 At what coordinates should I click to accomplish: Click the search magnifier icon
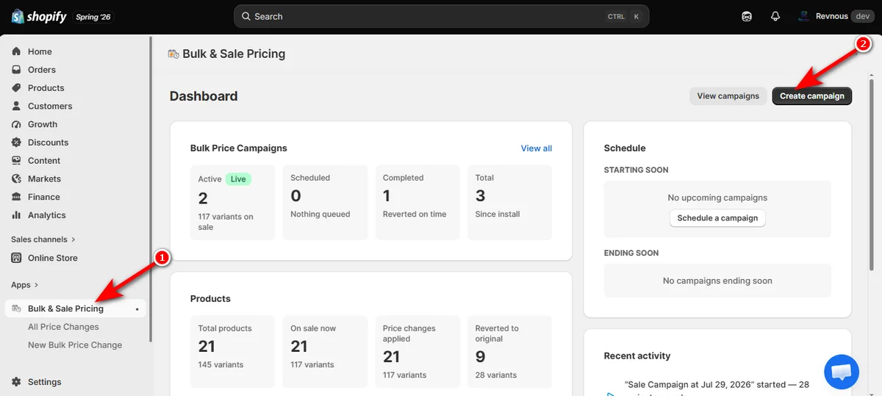pyautogui.click(x=246, y=16)
